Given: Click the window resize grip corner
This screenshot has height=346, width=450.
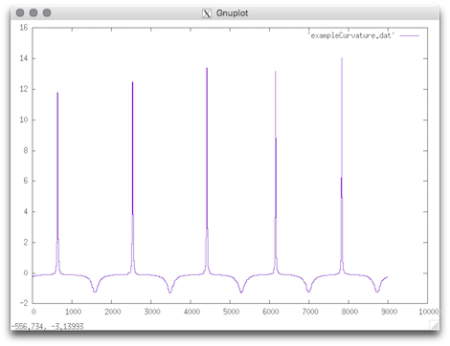Looking at the screenshot, I should coord(435,325).
